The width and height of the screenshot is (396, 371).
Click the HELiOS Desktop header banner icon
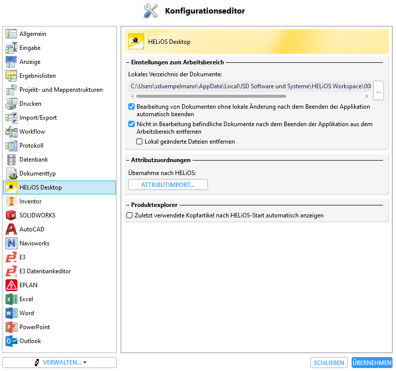pyautogui.click(x=136, y=41)
